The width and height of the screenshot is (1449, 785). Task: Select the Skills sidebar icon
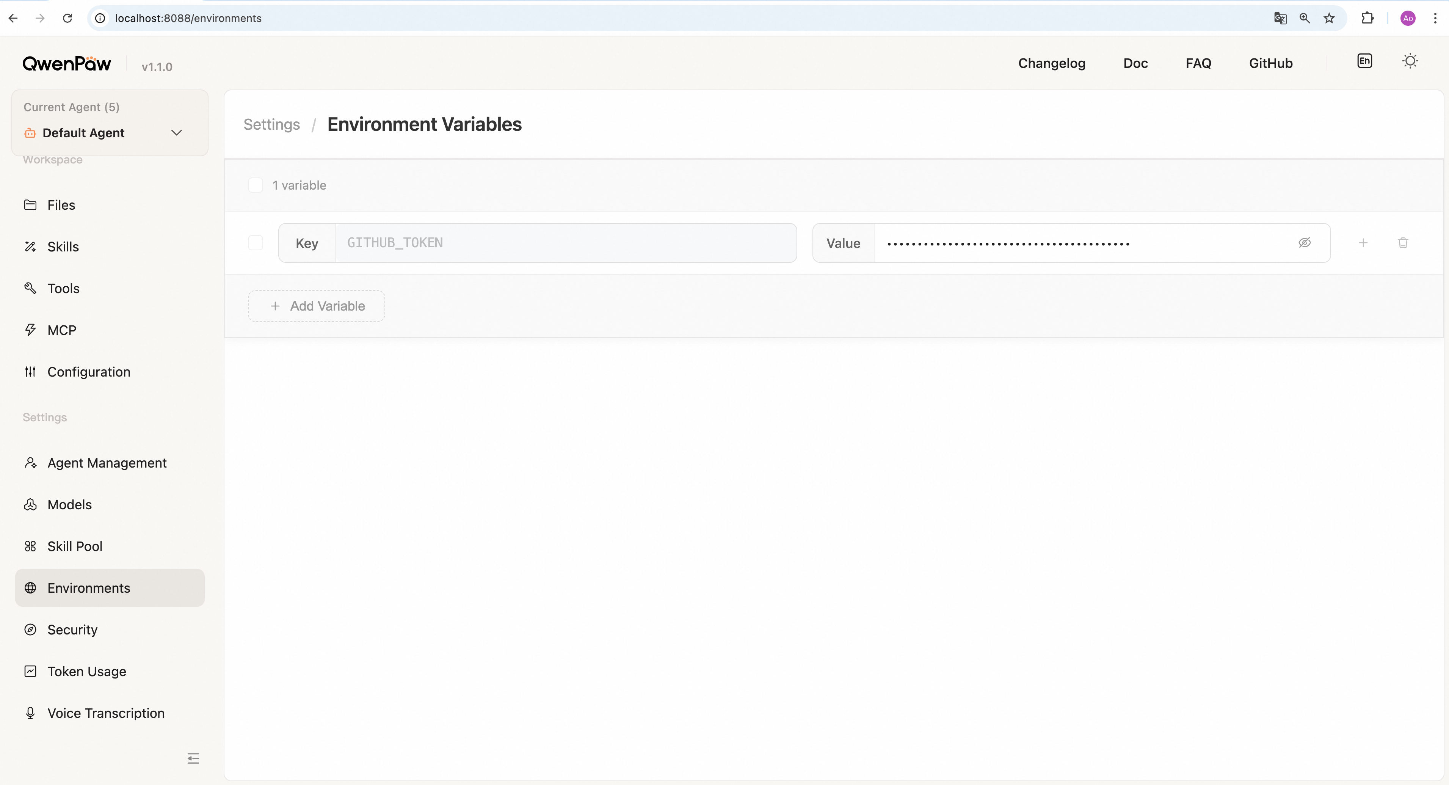31,246
